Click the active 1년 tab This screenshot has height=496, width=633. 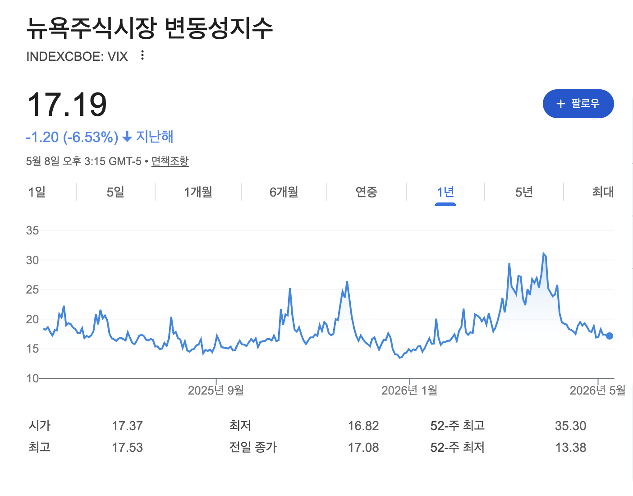pos(445,192)
